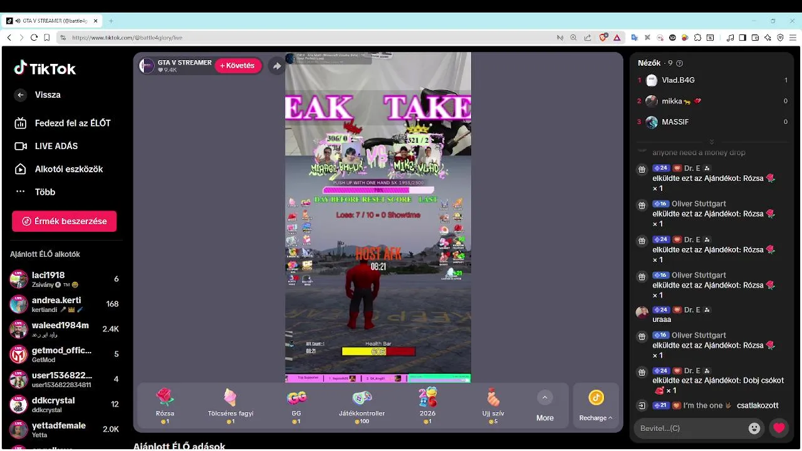Open the chat emoji picker

click(754, 428)
